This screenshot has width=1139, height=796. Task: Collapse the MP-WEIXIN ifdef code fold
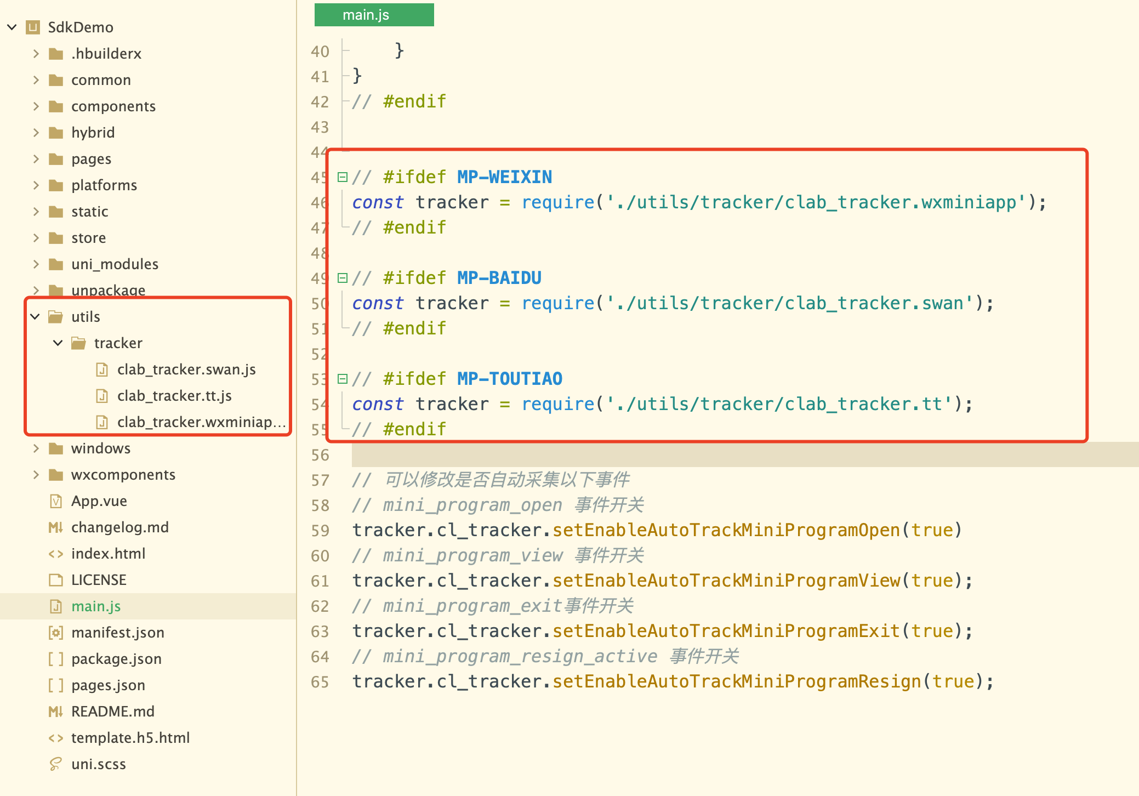click(343, 177)
